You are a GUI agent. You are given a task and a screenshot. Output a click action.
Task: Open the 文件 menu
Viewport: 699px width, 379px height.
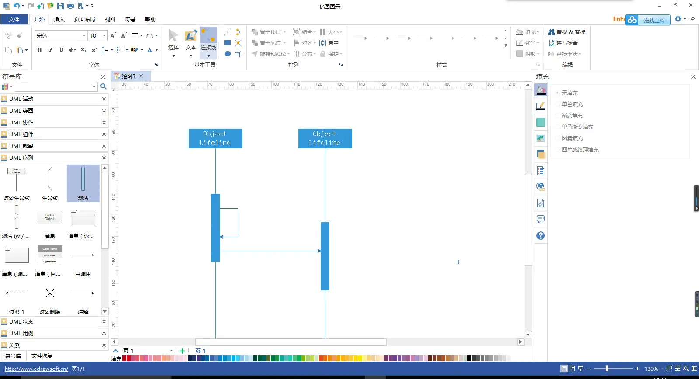[x=14, y=19]
